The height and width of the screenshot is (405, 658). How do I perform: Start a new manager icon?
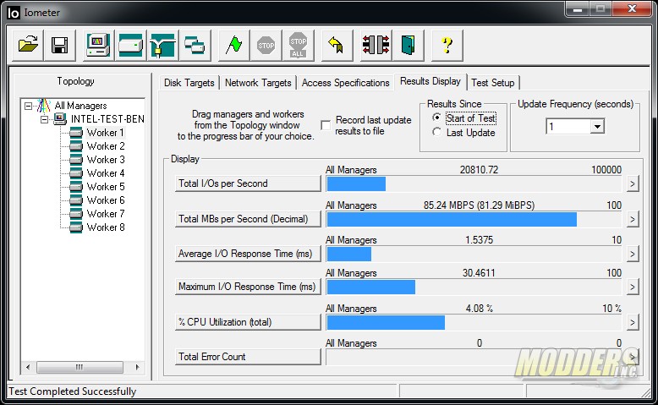(98, 45)
